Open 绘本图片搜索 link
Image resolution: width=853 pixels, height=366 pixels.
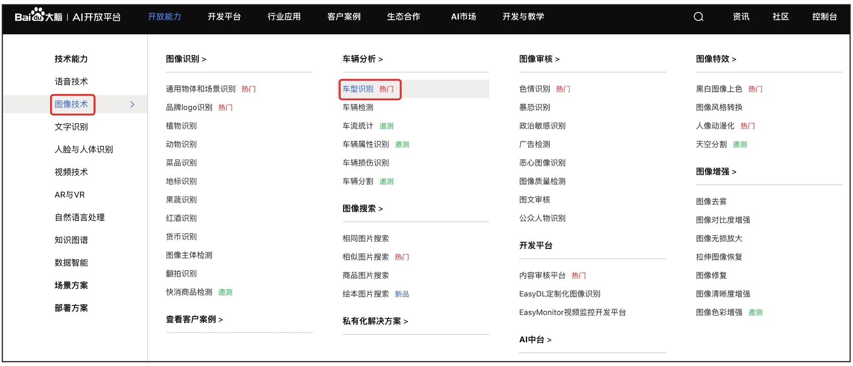pos(366,294)
